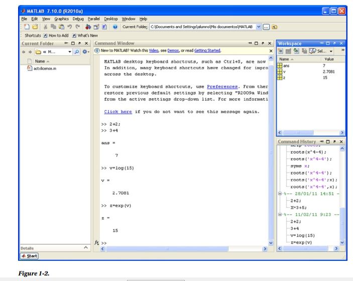
Task: Open the Profiler toolbar icon
Action: pyautogui.click(x=104, y=27)
